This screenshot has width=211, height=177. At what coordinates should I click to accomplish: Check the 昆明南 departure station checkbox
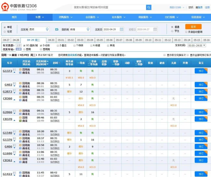coord(41,49)
